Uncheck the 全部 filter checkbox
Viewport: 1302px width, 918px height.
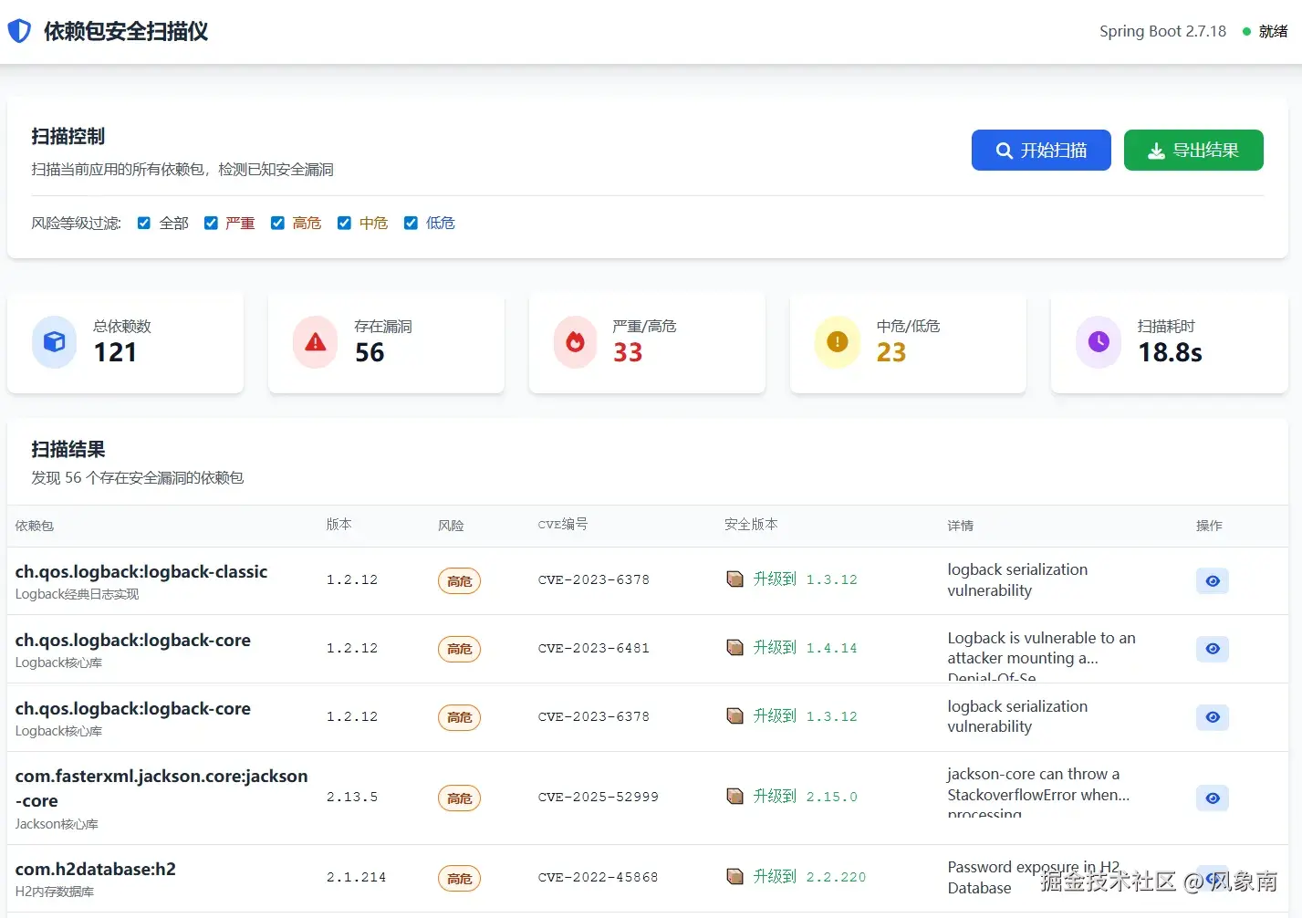click(x=144, y=224)
